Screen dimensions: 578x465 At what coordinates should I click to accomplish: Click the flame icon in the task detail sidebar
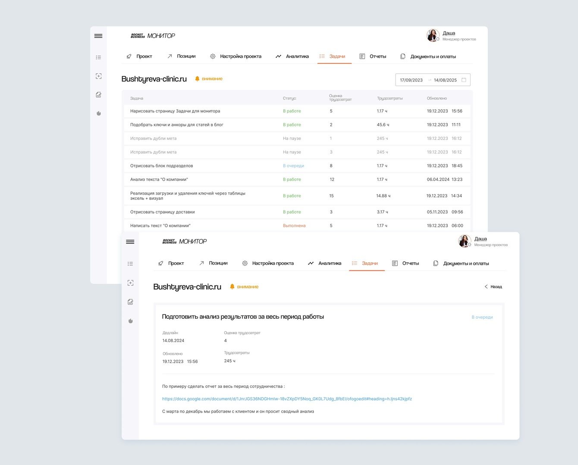[x=130, y=321]
